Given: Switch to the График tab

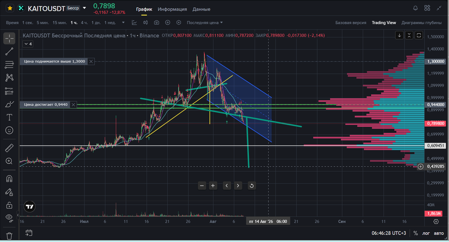Looking at the screenshot, I should 144,9.
